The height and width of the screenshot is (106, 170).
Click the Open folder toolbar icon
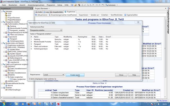coord(75,5)
